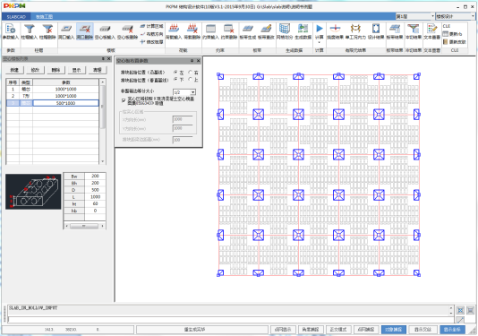Click horizontal scrollbar under property table
The height and width of the screenshot is (336, 478).
(x=84, y=226)
